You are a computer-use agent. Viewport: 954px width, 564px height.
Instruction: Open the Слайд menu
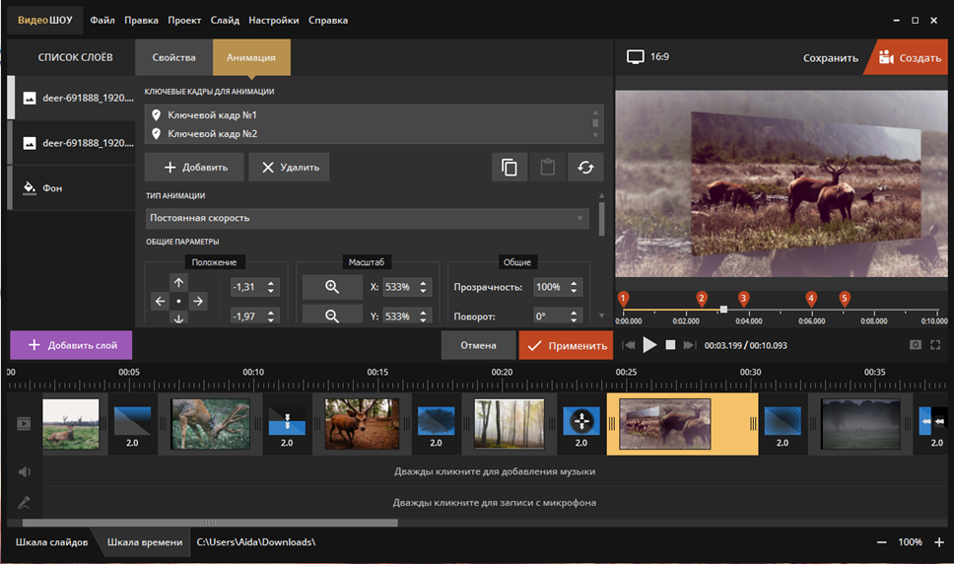[225, 20]
